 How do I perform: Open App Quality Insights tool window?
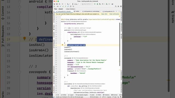[x=82, y=95]
